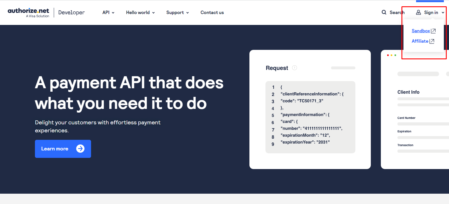Viewport: 449px width, 204px height.
Task: Click the Request info icon
Action: coord(294,68)
